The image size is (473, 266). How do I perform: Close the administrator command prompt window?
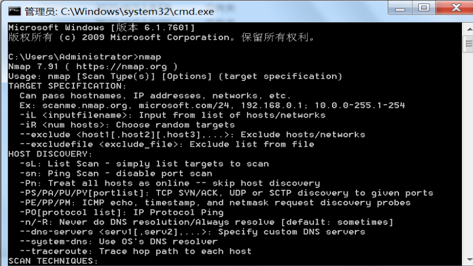[x=455, y=8]
